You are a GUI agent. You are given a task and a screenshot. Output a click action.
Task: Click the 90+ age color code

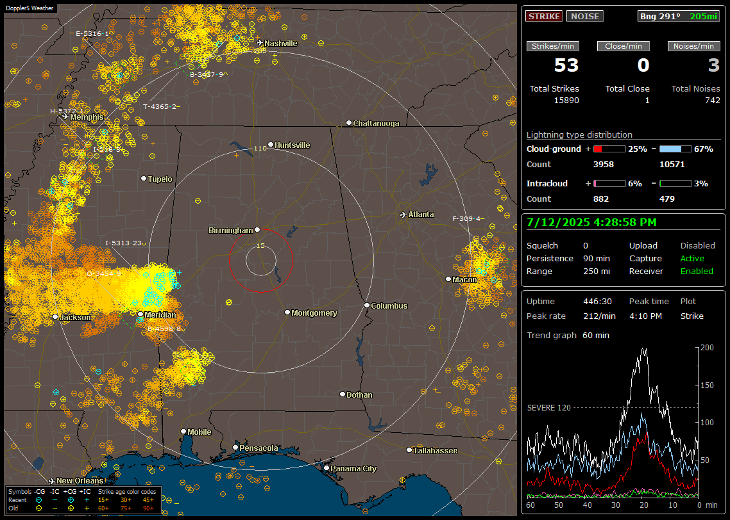click(x=149, y=508)
